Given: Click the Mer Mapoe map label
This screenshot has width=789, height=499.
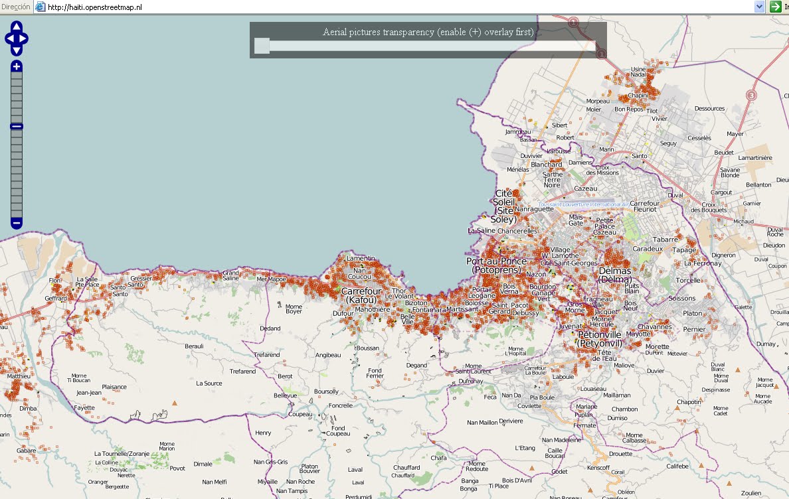Looking at the screenshot, I should 271,279.
